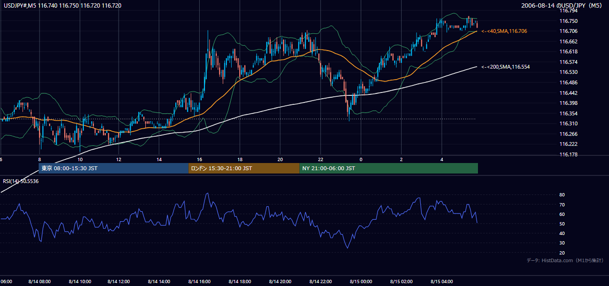This screenshot has height=286, width=609.
Task: Click hour tick '20' below the price chart
Action: tap(280, 159)
